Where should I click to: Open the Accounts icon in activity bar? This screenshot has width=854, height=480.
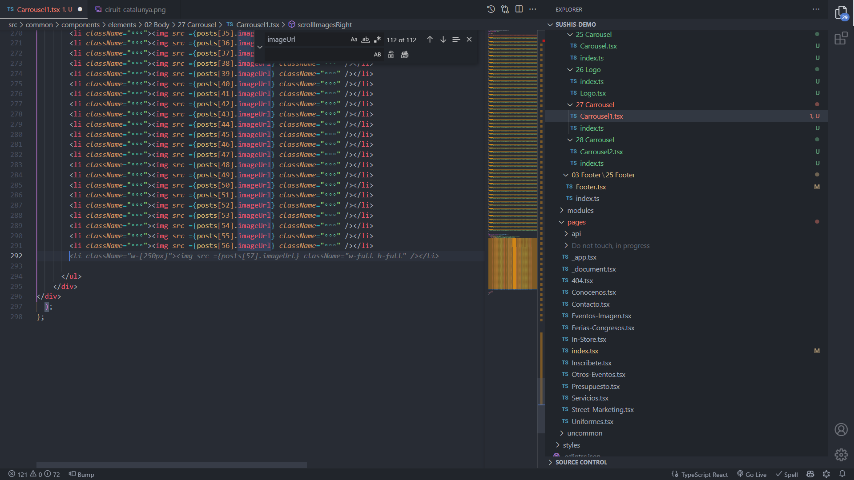point(841,430)
